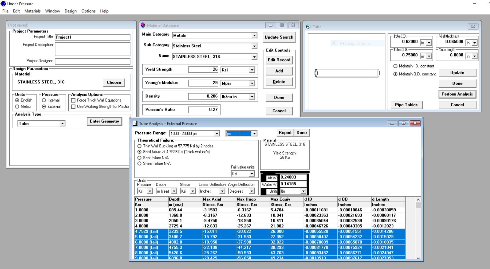490x269 pixels.
Task: Open the Angle Deflection units dropdown
Action: 251,191
